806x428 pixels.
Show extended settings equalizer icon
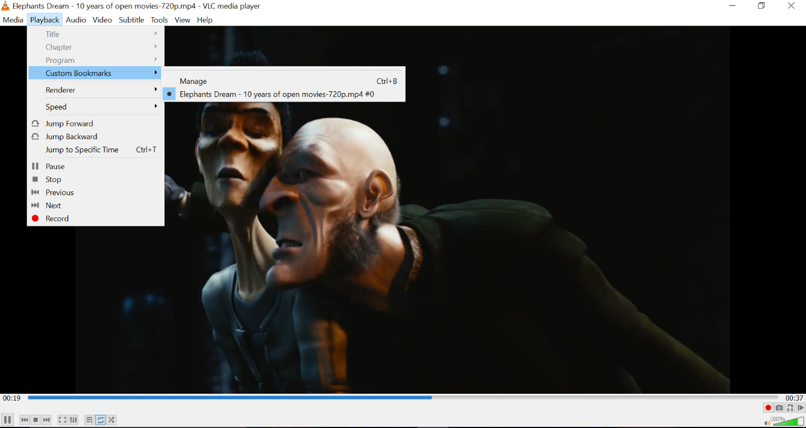click(x=74, y=420)
